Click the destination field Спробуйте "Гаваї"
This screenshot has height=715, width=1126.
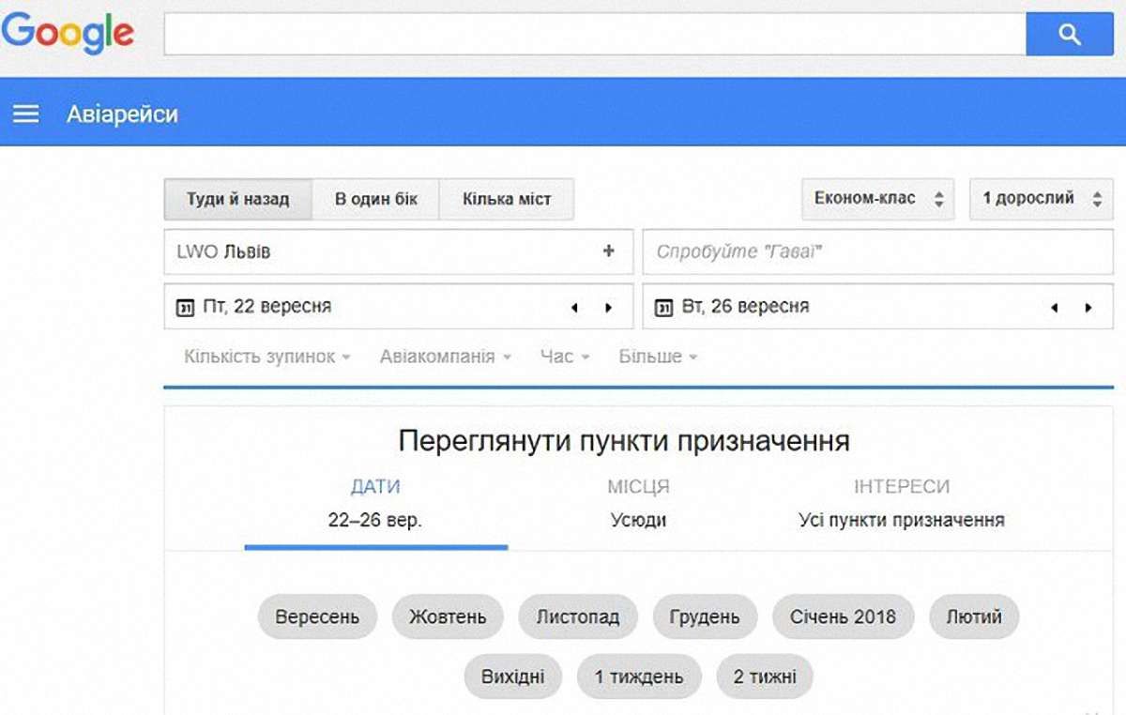(x=878, y=251)
